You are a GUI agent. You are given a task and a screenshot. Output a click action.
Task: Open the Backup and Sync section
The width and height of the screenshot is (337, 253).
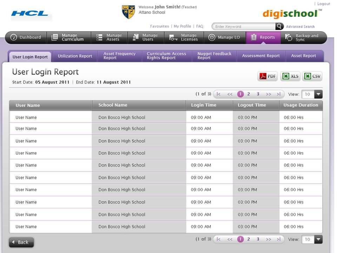[303, 37]
